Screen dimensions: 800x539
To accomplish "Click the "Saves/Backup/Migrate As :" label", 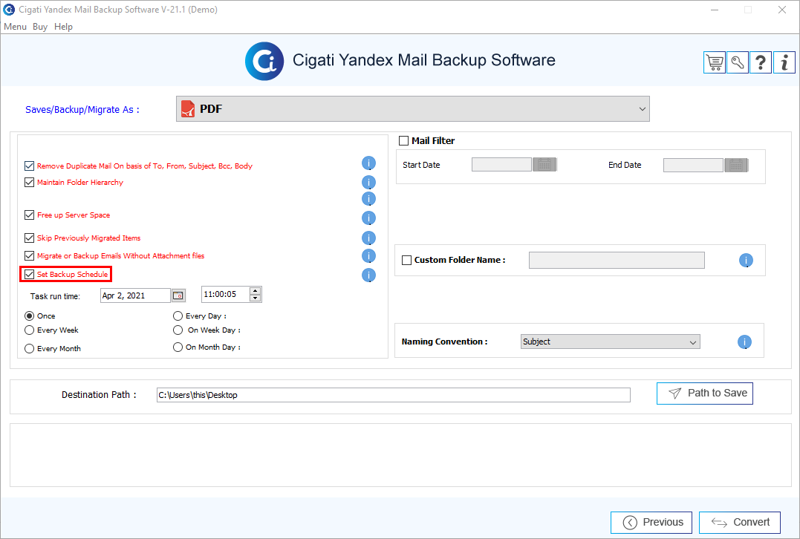I will [82, 110].
